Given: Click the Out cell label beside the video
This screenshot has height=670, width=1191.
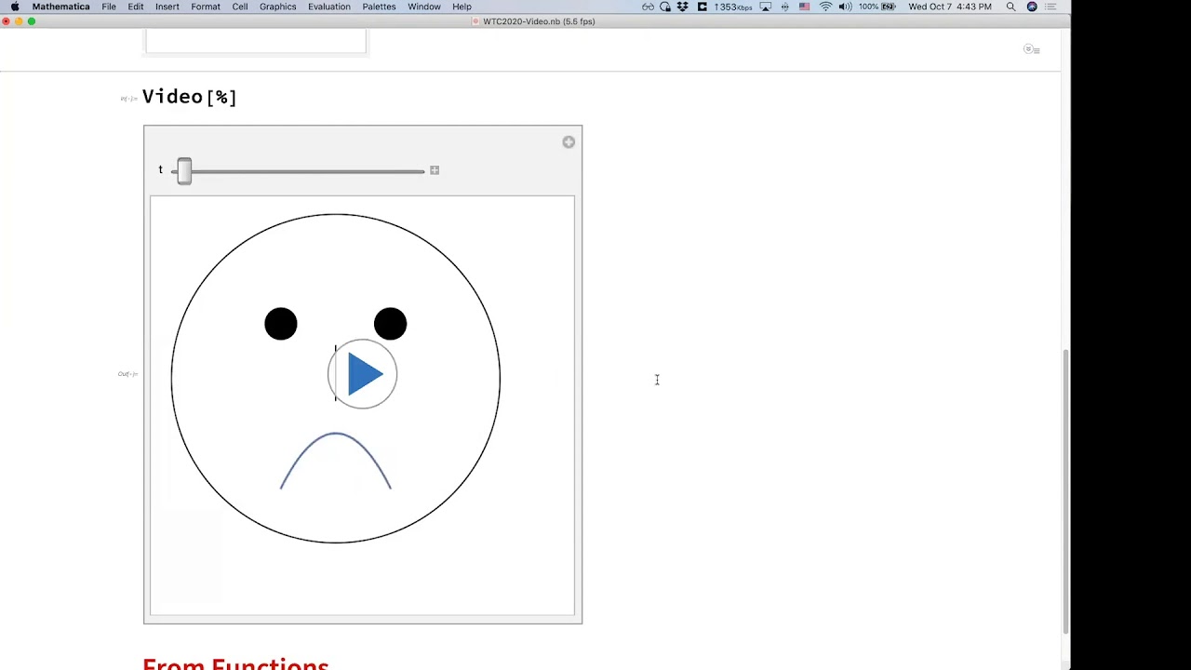Looking at the screenshot, I should tap(127, 374).
